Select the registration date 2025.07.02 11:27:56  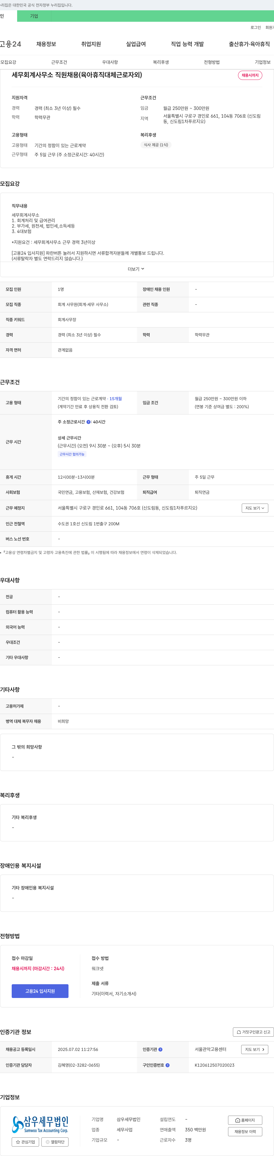pyautogui.click(x=78, y=1049)
